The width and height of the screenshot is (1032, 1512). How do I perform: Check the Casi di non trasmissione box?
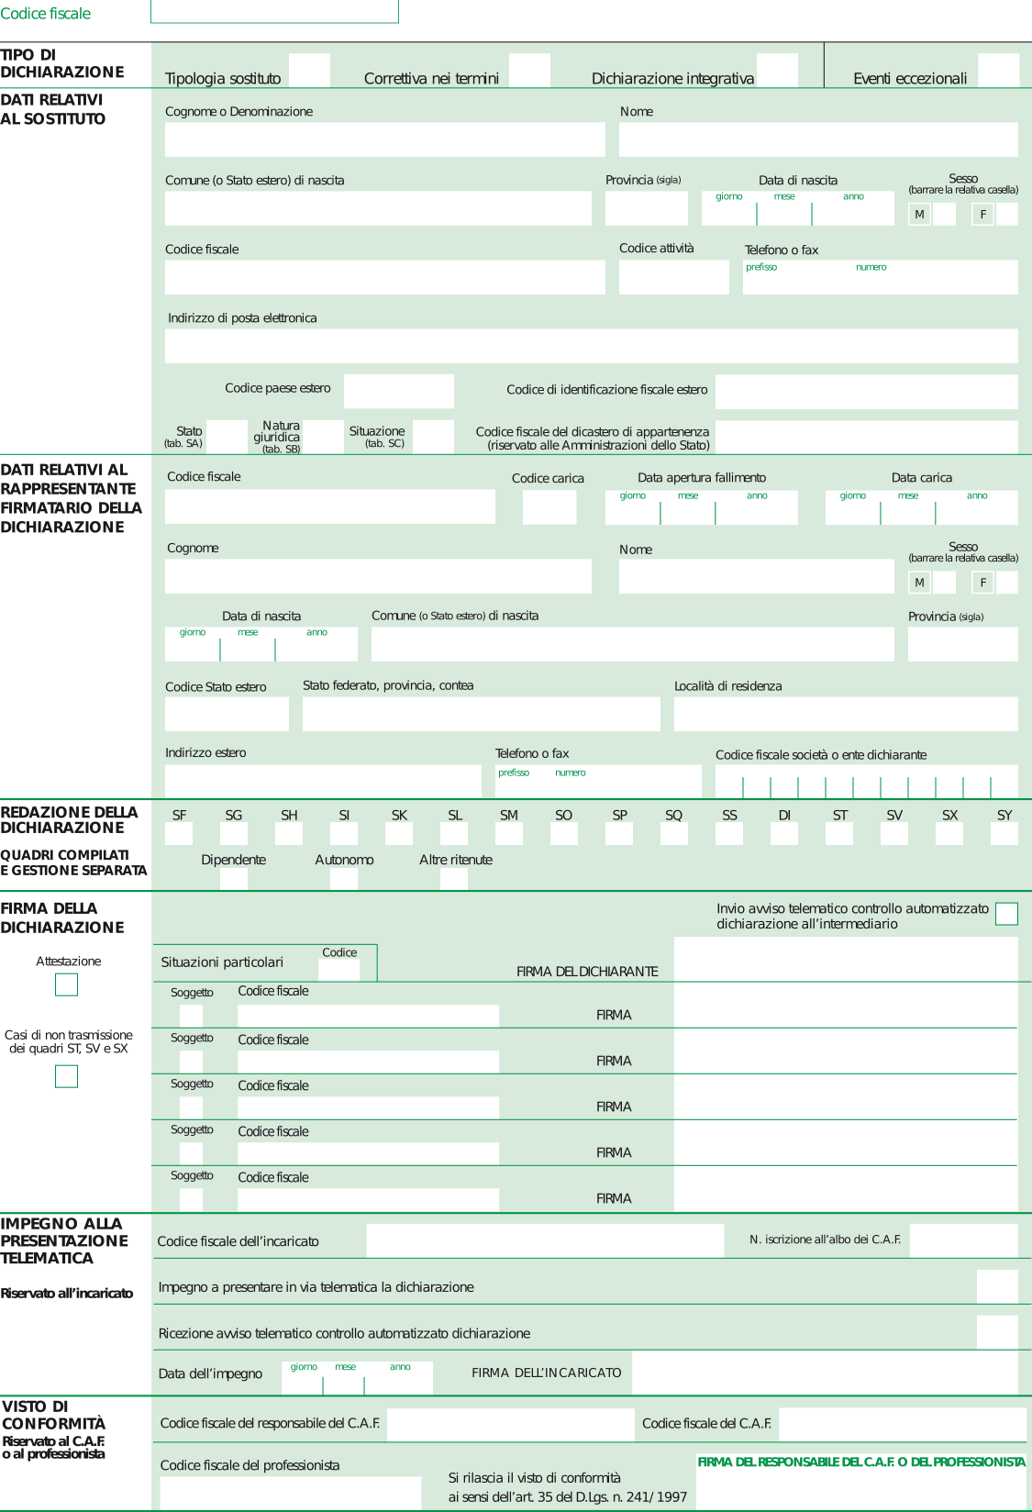coord(66,1076)
